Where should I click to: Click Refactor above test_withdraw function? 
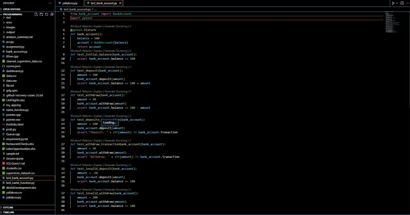coord(87,92)
